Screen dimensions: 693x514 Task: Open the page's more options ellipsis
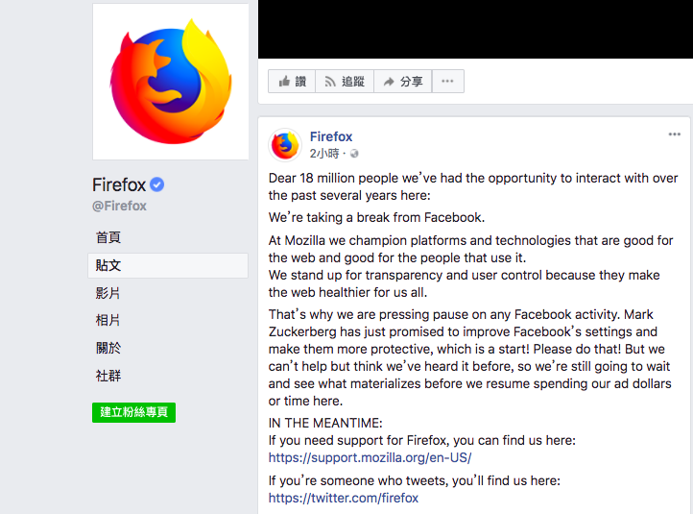click(x=447, y=82)
